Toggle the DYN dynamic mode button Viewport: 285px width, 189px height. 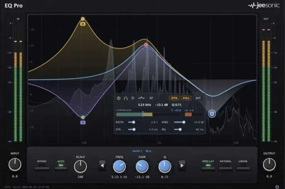point(174,98)
